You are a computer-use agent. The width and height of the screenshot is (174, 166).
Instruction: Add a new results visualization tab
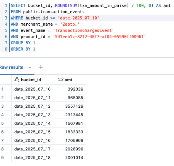41,67
